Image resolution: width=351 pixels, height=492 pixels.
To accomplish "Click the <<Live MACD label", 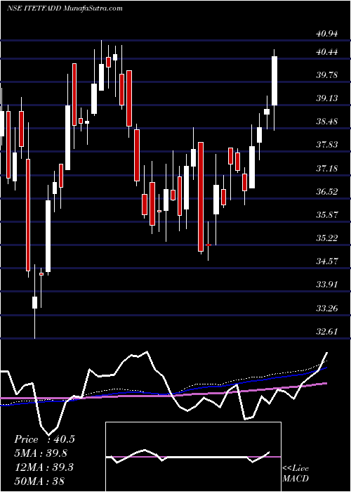I will [296, 473].
